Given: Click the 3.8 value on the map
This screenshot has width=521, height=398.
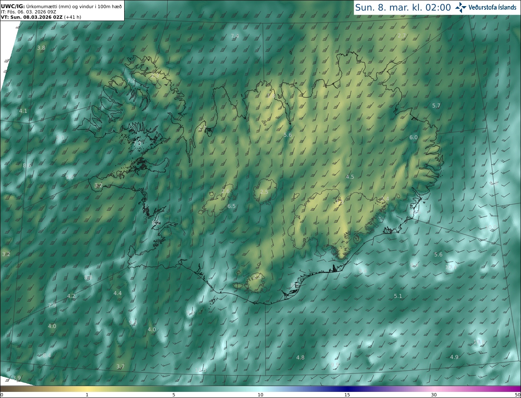Looking at the screenshot, I should coord(41,48).
